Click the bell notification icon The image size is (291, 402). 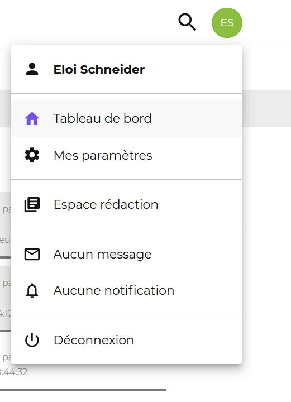pos(32,291)
